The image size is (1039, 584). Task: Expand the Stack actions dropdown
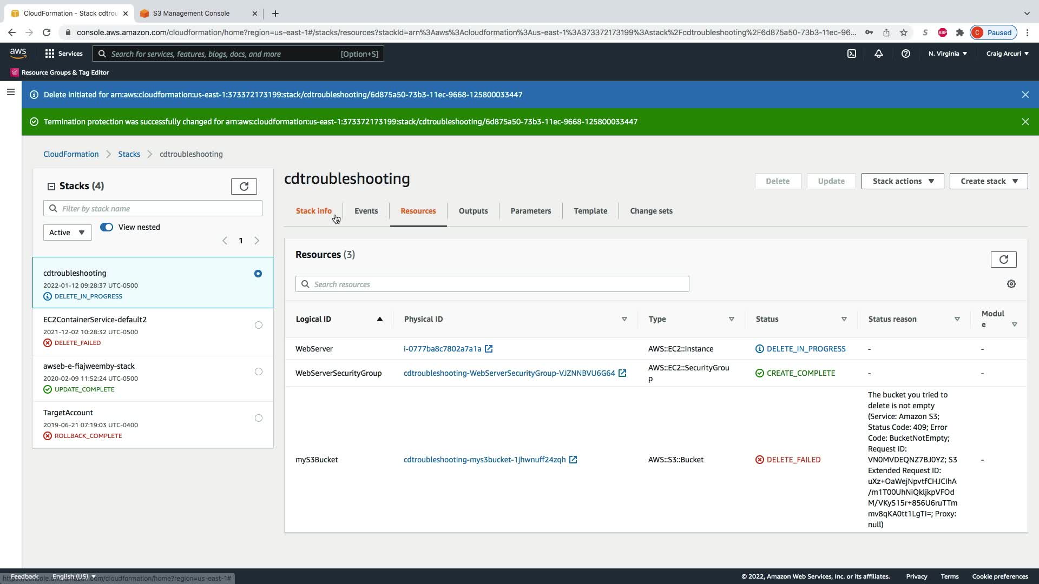(x=902, y=181)
